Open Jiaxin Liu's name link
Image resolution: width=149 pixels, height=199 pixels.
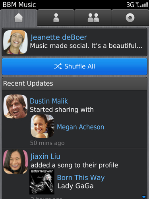[45, 156]
